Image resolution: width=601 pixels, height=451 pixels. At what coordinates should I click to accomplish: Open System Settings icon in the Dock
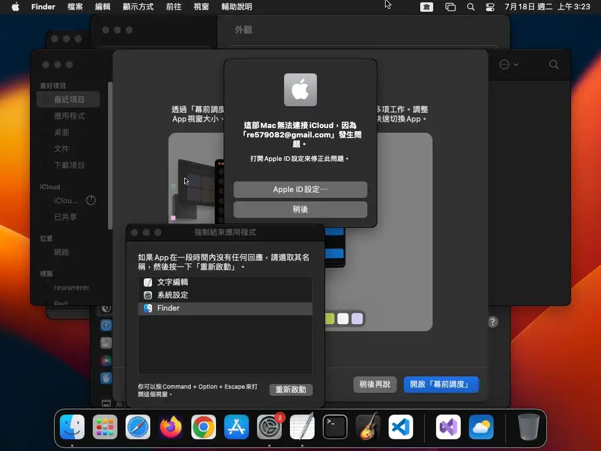pos(269,427)
